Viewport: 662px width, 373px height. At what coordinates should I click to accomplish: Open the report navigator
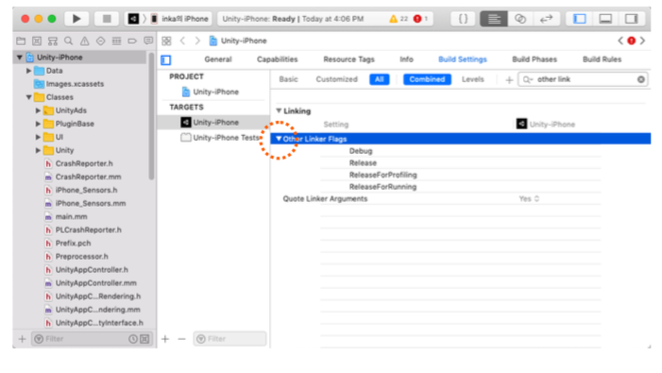click(x=148, y=41)
